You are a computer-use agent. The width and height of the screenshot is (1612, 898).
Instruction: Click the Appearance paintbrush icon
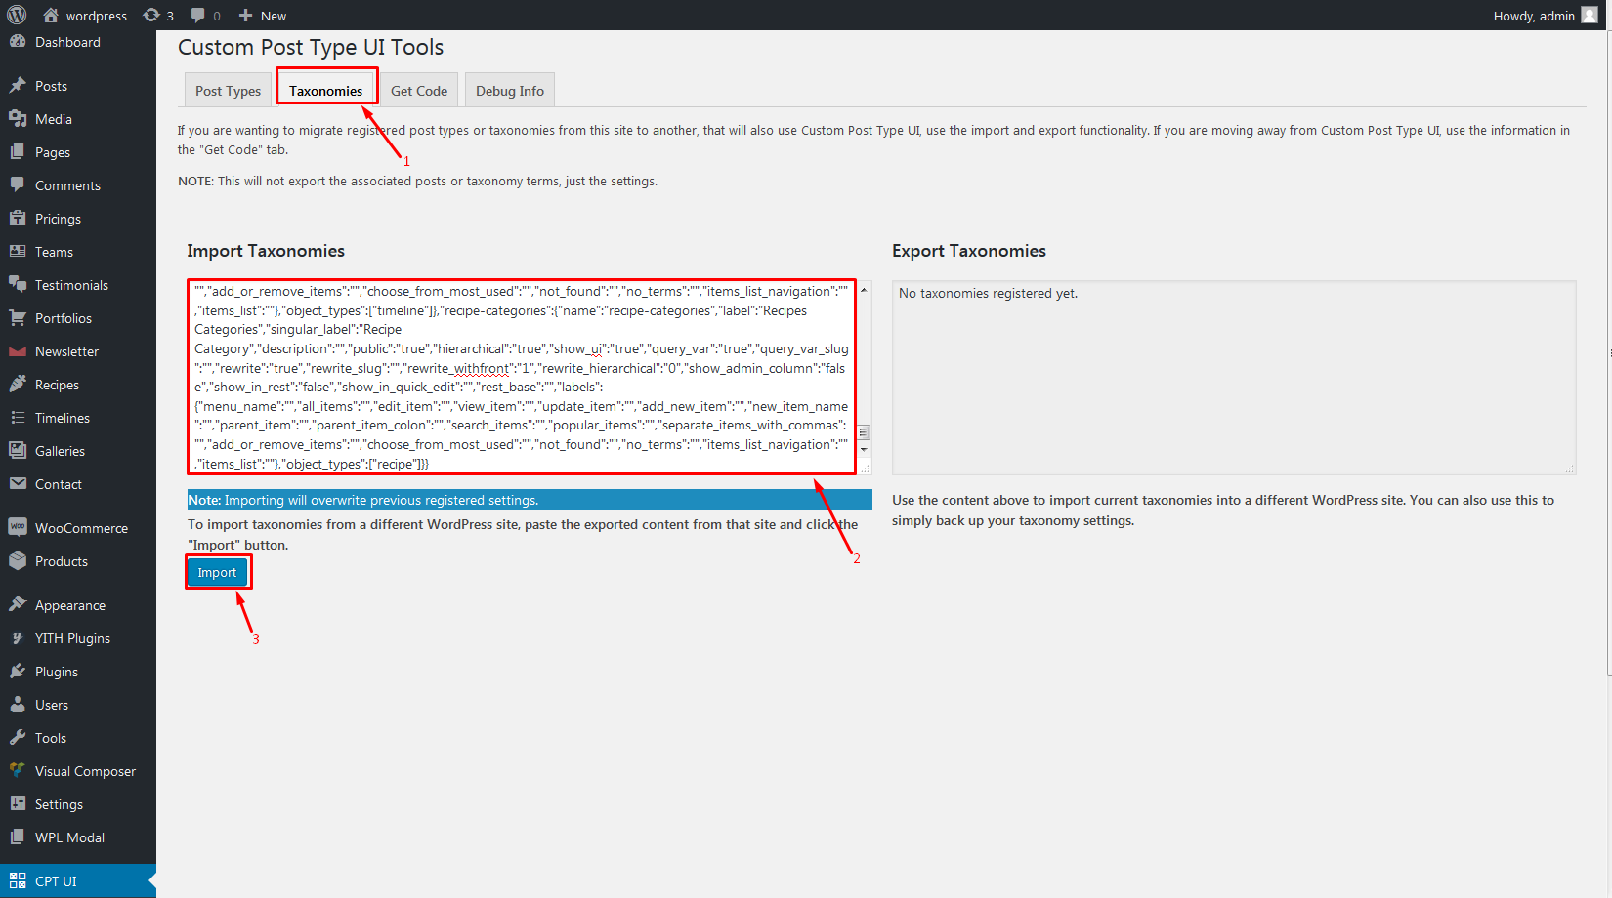18,605
